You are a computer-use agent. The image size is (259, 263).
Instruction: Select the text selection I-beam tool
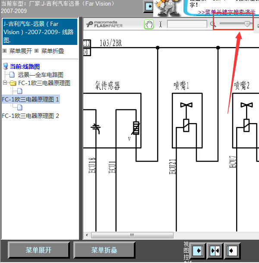pyautogui.click(x=161, y=24)
